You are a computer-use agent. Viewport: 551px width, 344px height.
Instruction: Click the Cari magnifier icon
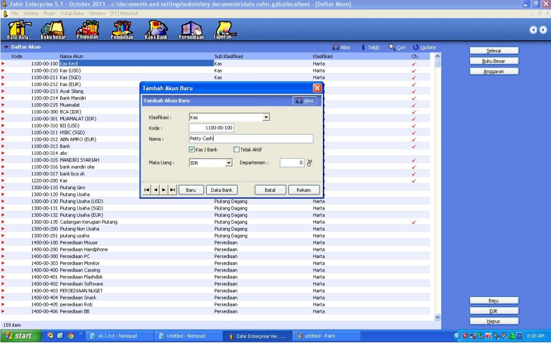[392, 47]
